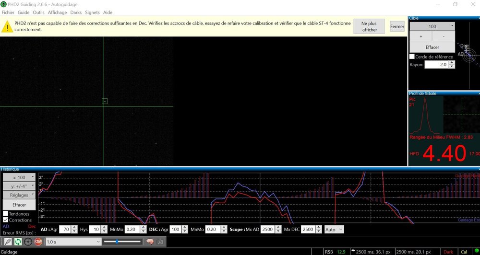Open the Réglages dropdown
This screenshot has width=480, height=255.
coord(19,195)
